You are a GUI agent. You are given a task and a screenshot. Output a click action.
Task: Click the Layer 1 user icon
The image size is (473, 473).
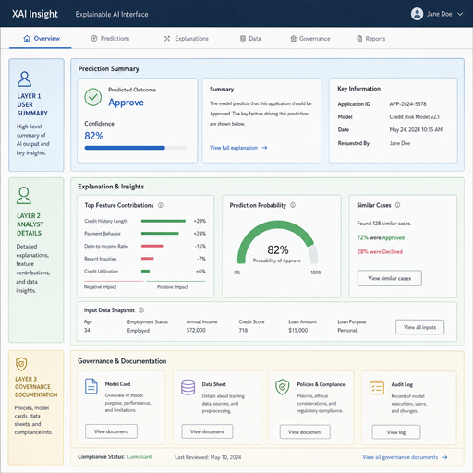click(24, 79)
